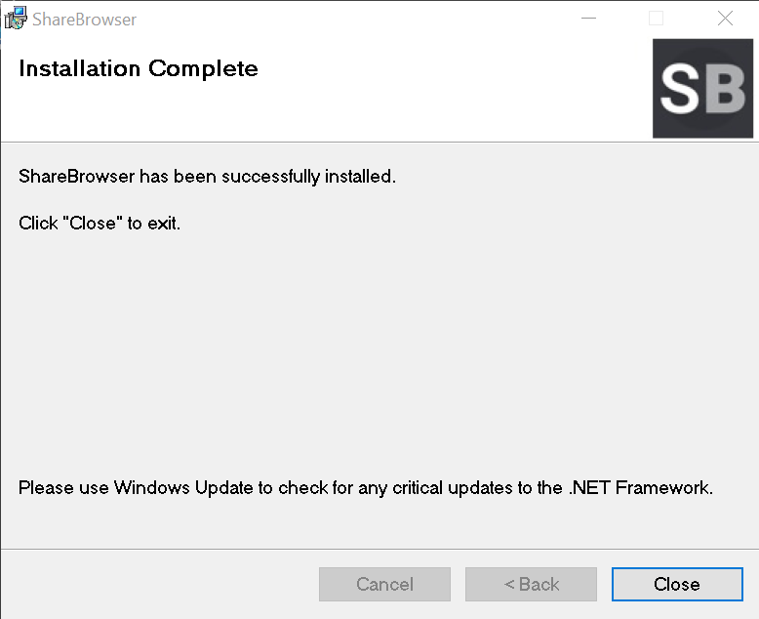Click the separator line above the buttons

coord(379,550)
